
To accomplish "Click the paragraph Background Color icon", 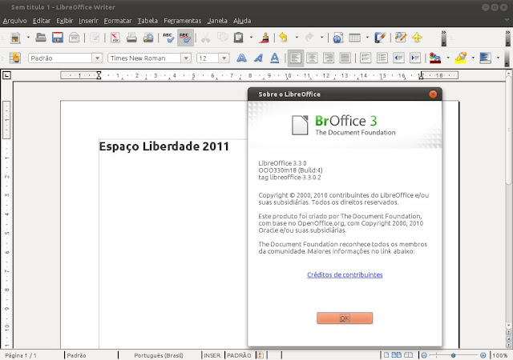I will tap(485, 58).
